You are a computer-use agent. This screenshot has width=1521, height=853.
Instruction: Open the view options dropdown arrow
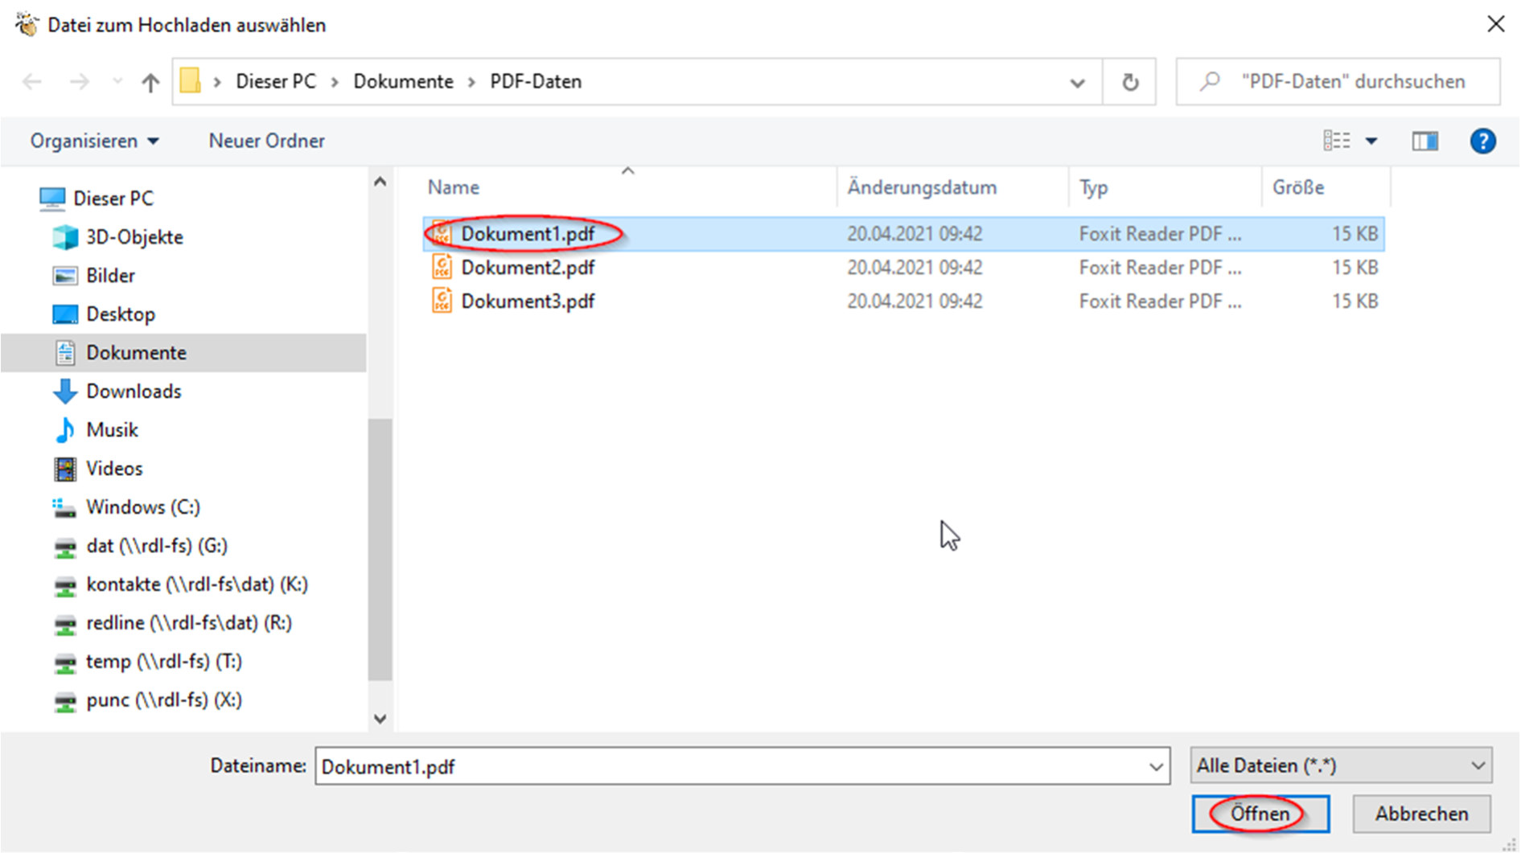click(1371, 141)
